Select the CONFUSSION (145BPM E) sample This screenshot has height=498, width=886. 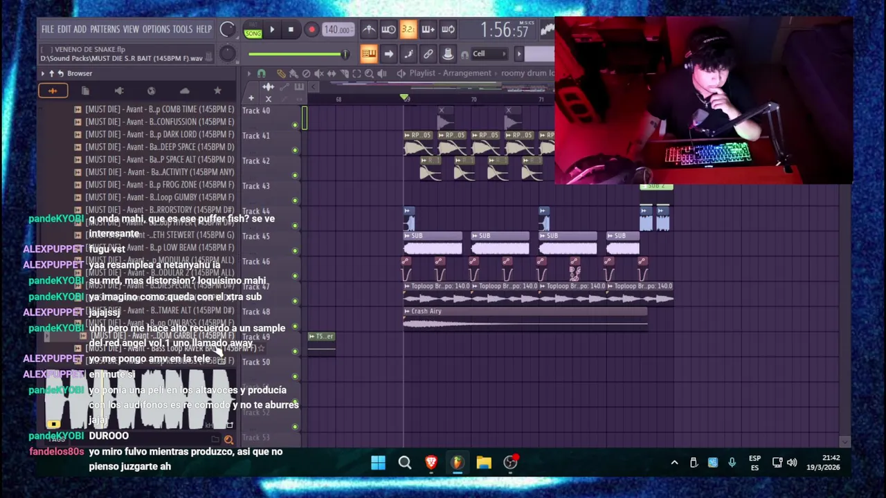(154, 122)
